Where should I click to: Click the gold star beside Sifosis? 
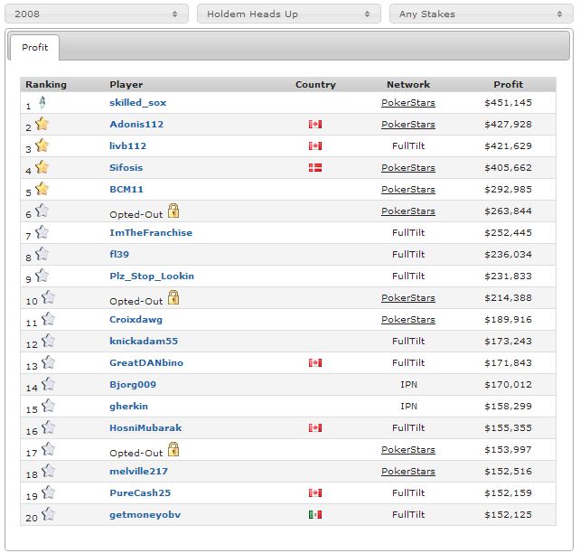[42, 167]
